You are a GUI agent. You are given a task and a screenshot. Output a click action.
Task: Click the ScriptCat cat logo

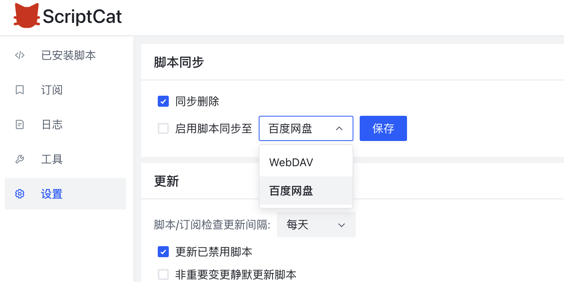[26, 16]
